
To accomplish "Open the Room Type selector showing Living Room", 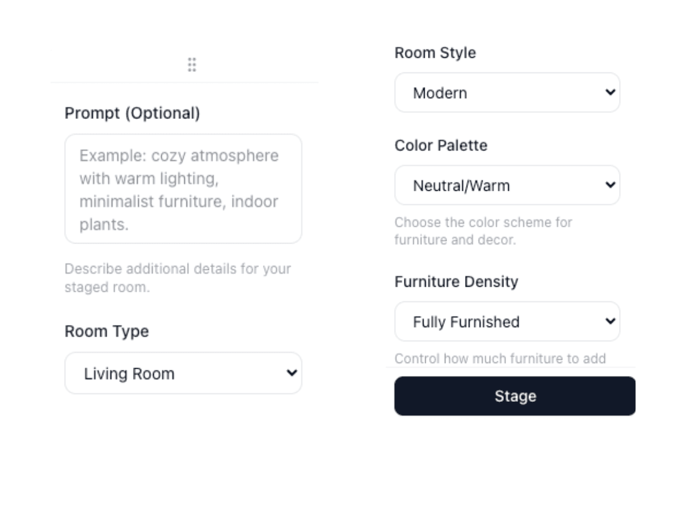I will (183, 373).
